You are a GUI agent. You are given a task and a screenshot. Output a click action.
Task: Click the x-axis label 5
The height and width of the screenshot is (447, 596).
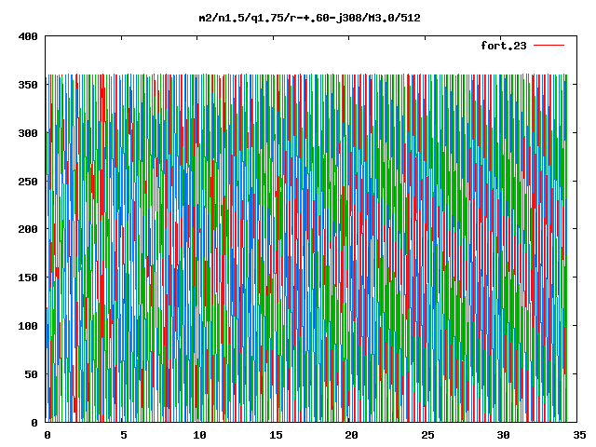coord(124,435)
